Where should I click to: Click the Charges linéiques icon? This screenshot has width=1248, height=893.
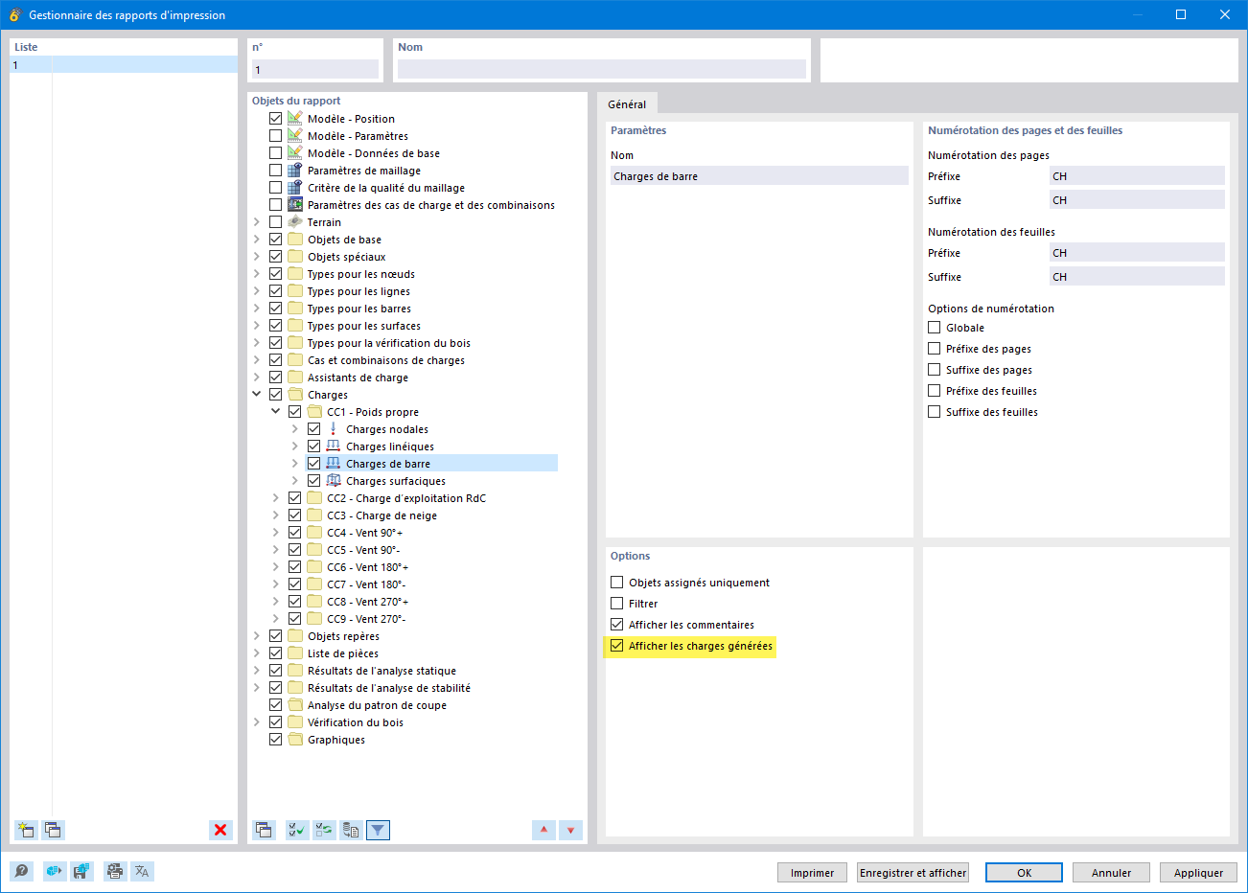(x=334, y=446)
